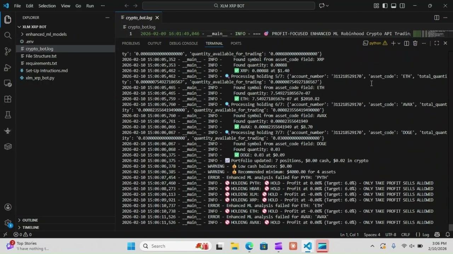The width and height of the screenshot is (453, 254).
Task: Open the Go menu
Action: (78, 6)
